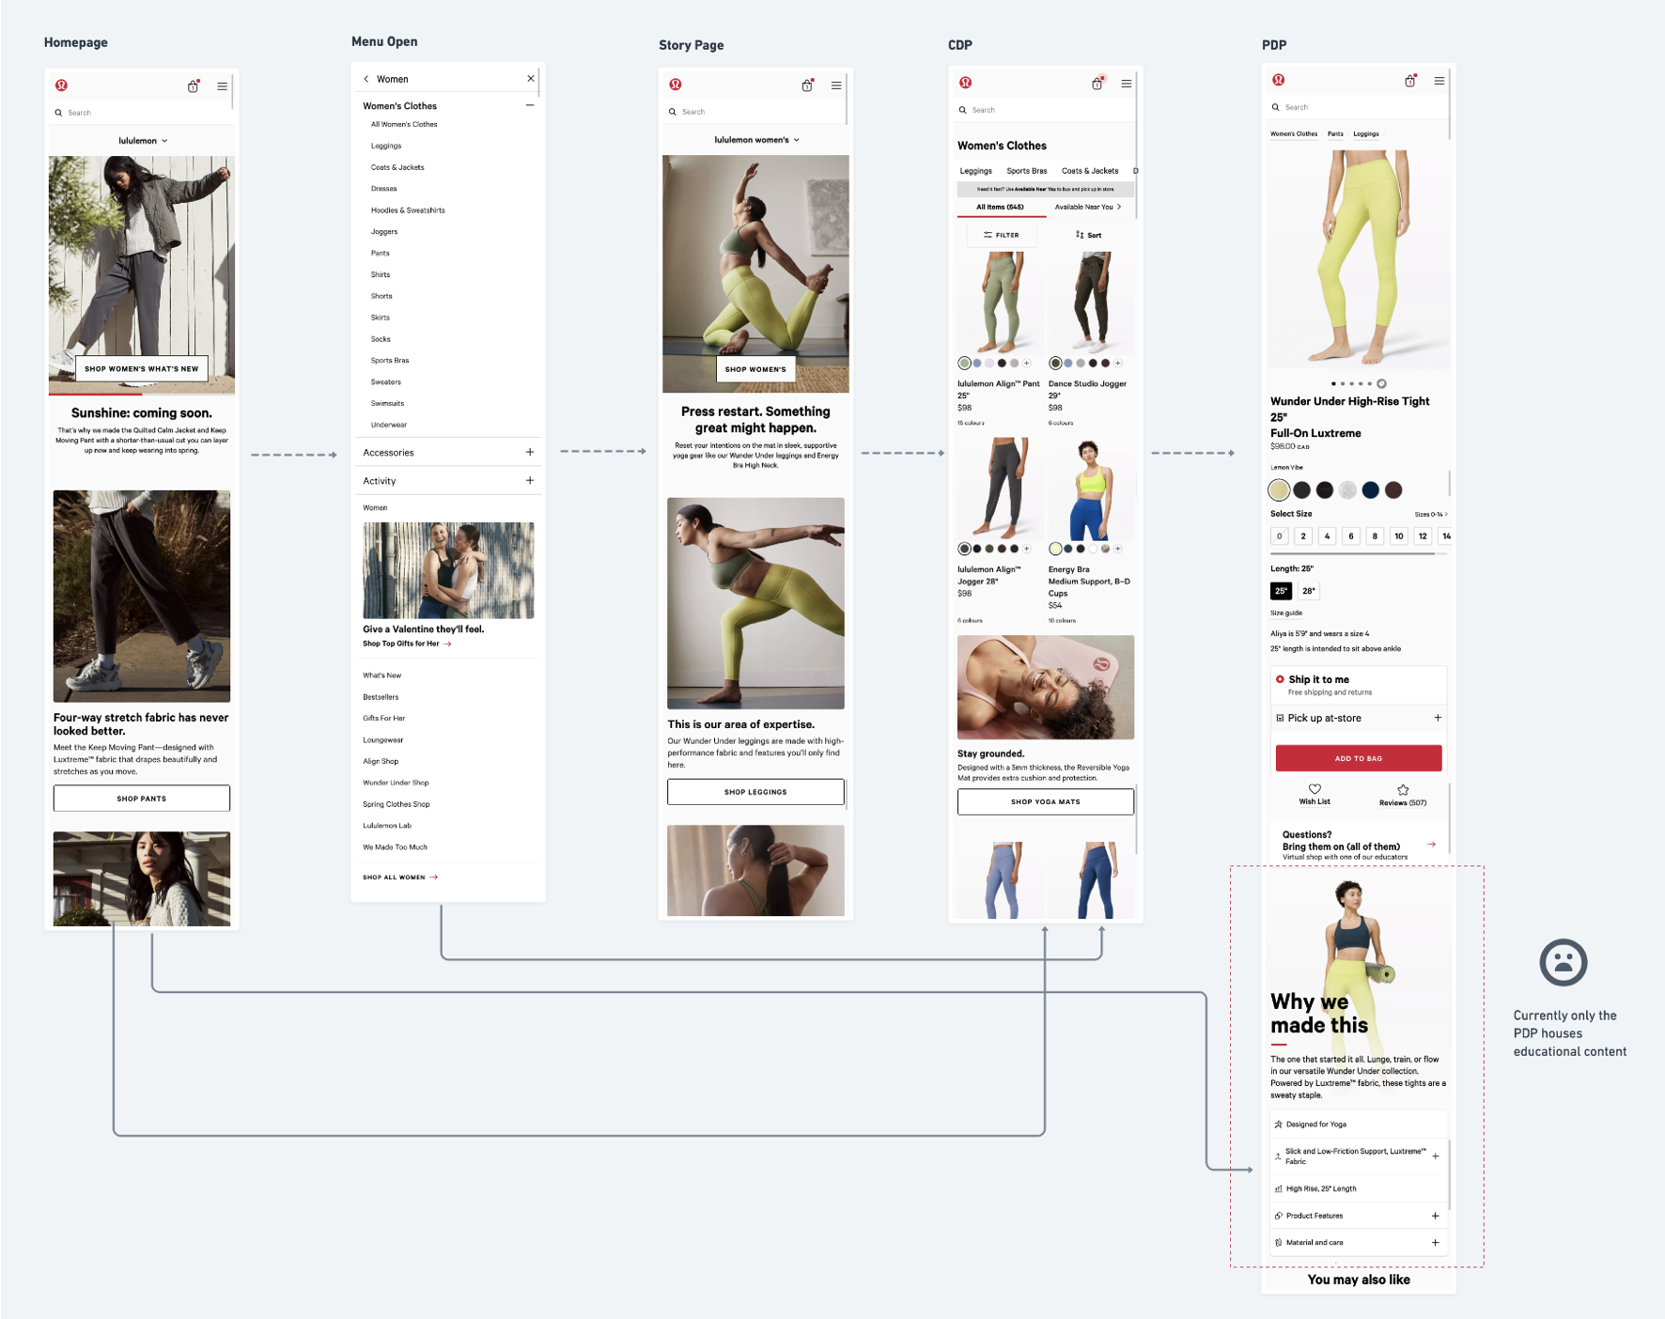This screenshot has height=1319, width=1665.
Task: Click the shopping bag icon on the CDP screen
Action: [1097, 83]
